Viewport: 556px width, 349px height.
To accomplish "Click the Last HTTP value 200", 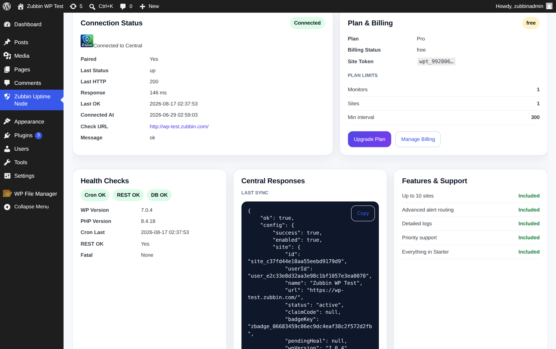I will tap(154, 82).
